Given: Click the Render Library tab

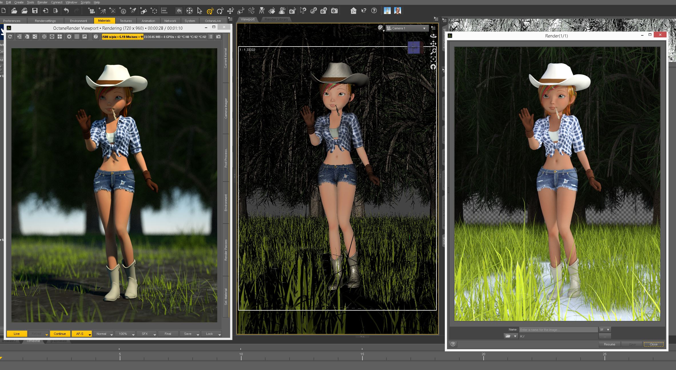Looking at the screenshot, I should coord(276,19).
